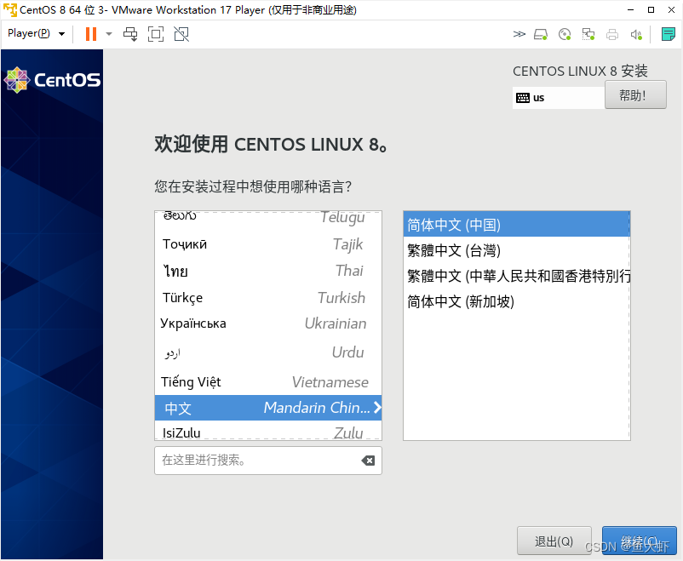Enter full screen mode
Screen dimensions: 683x561
click(x=156, y=34)
